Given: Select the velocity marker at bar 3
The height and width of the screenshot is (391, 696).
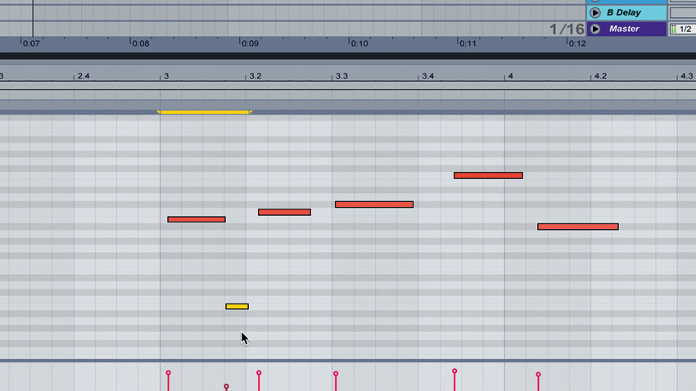Looking at the screenshot, I should pos(168,373).
